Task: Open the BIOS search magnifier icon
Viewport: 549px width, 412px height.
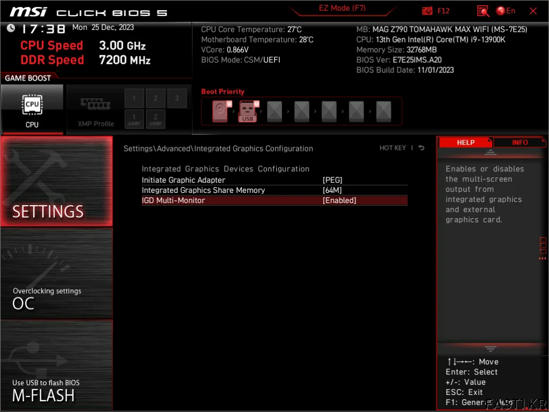Action: click(483, 11)
